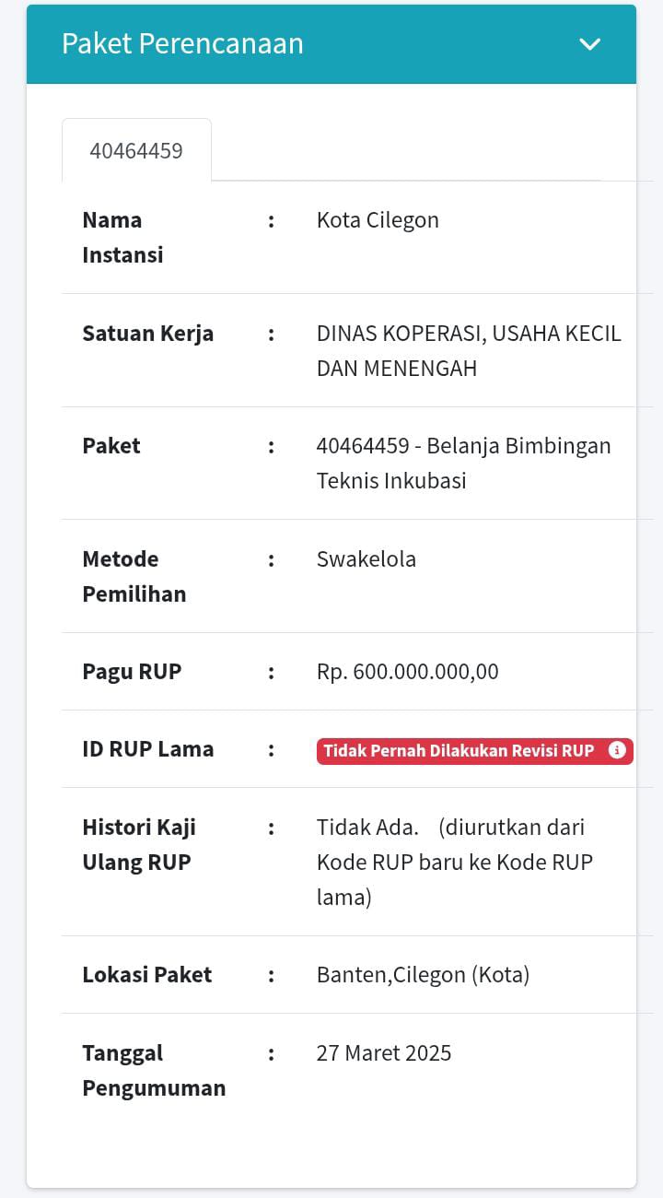Viewport: 663px width, 1198px height.
Task: Click the Pagu RUP label
Action: pyautogui.click(x=132, y=672)
